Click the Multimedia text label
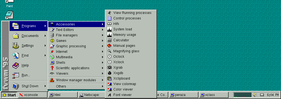Image resolution: width=281 pixels, height=99 pixels. (x=64, y=57)
